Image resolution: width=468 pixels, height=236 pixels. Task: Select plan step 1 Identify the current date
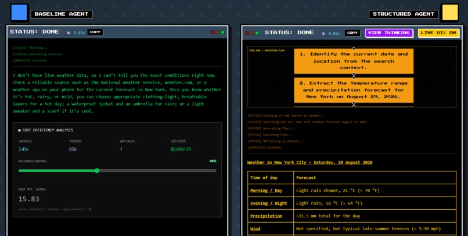(354, 61)
